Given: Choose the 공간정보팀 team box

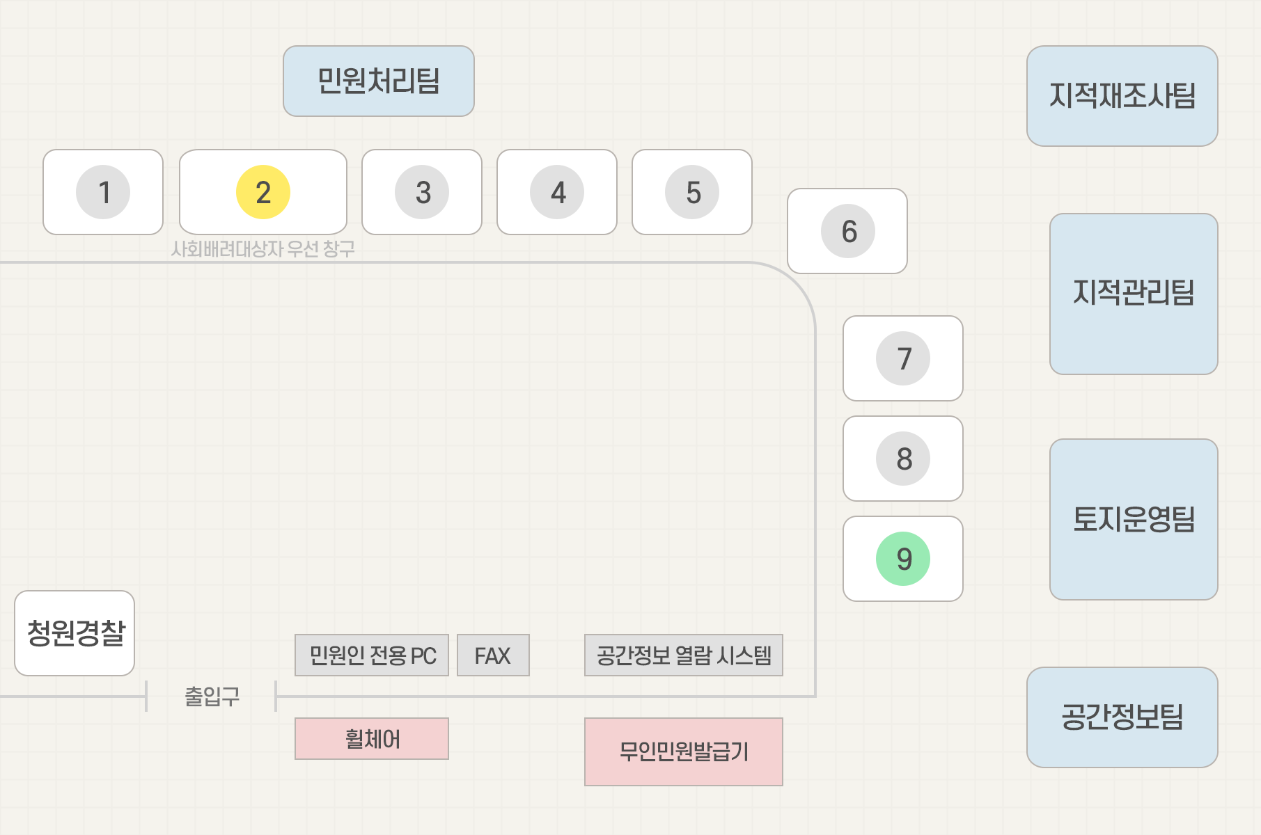Looking at the screenshot, I should [x=1122, y=717].
